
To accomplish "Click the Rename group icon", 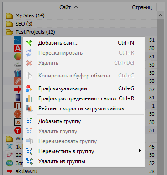I will click(x=29, y=141).
